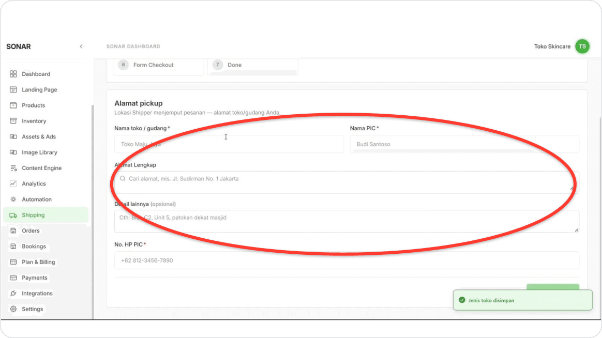Click the Nama toko / gudang field
Image resolution: width=602 pixels, height=338 pixels.
tap(229, 144)
